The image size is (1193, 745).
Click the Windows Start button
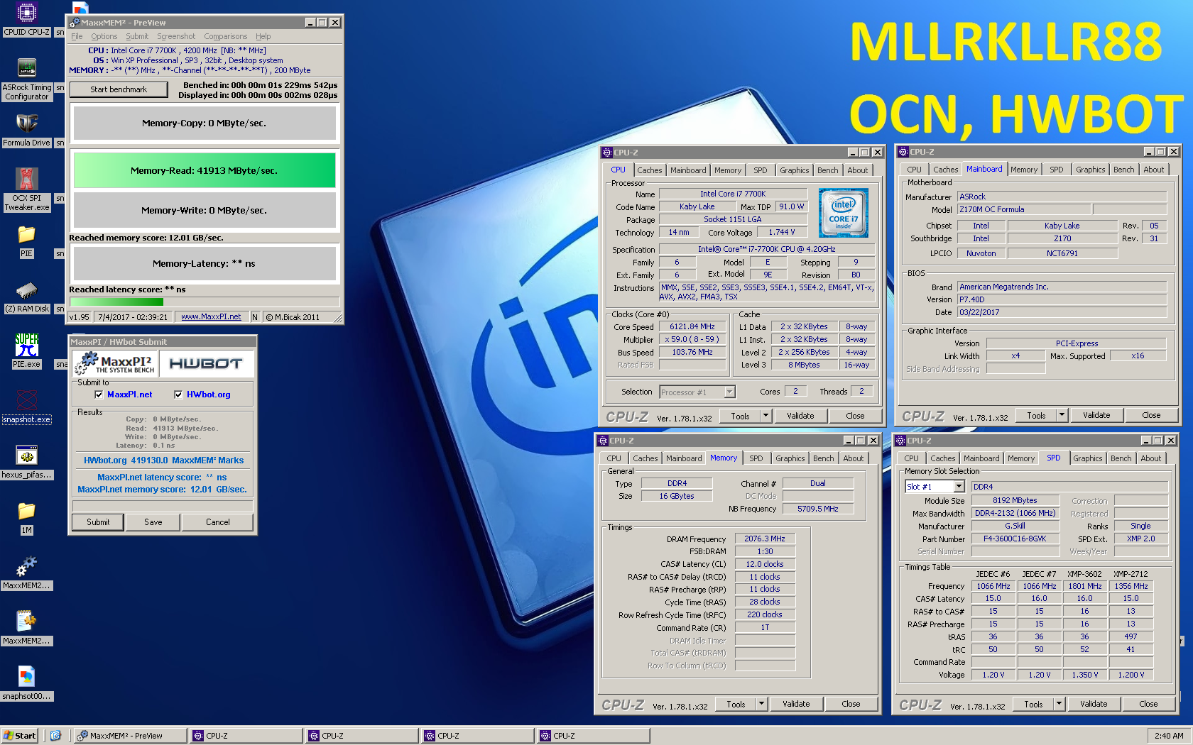point(20,736)
